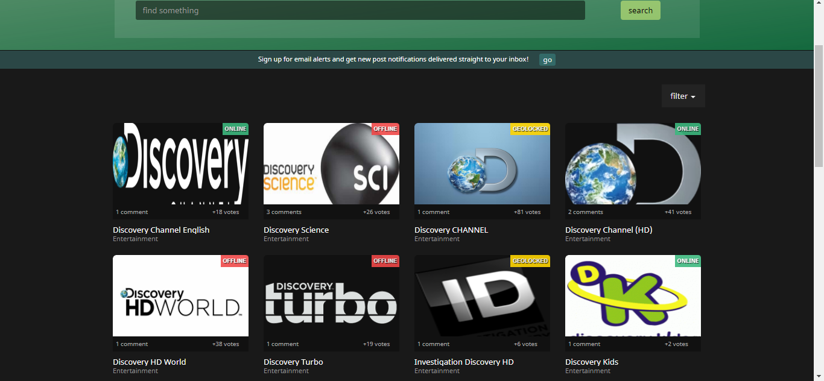Click the Entertainment category under Discovery Kids
This screenshot has height=381, width=824.
click(588, 371)
